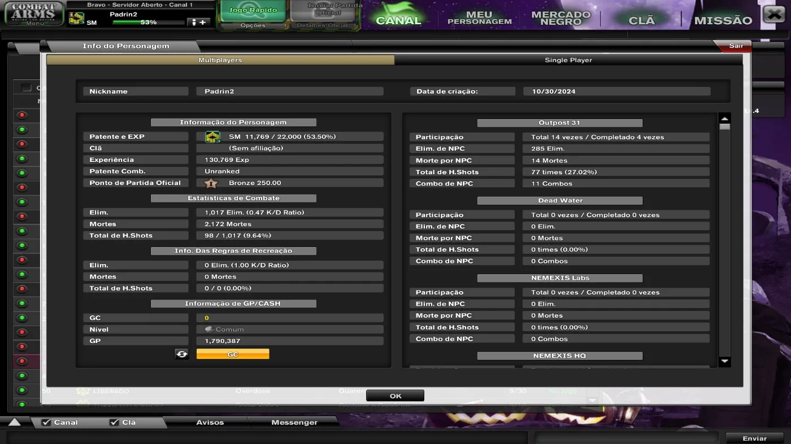Click the 1,017 Elim. K/D Ratio value
This screenshot has width=791, height=444.
tap(290, 212)
